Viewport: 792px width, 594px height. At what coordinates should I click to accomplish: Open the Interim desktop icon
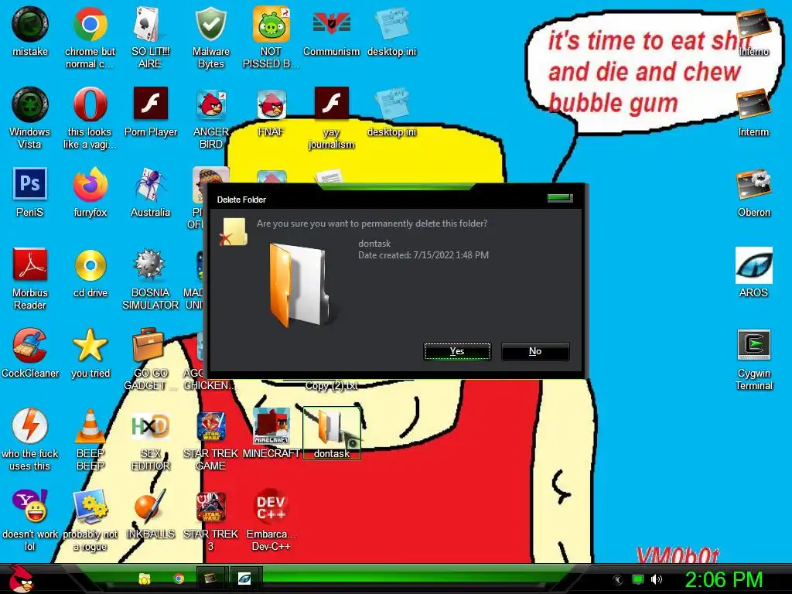coord(753,112)
